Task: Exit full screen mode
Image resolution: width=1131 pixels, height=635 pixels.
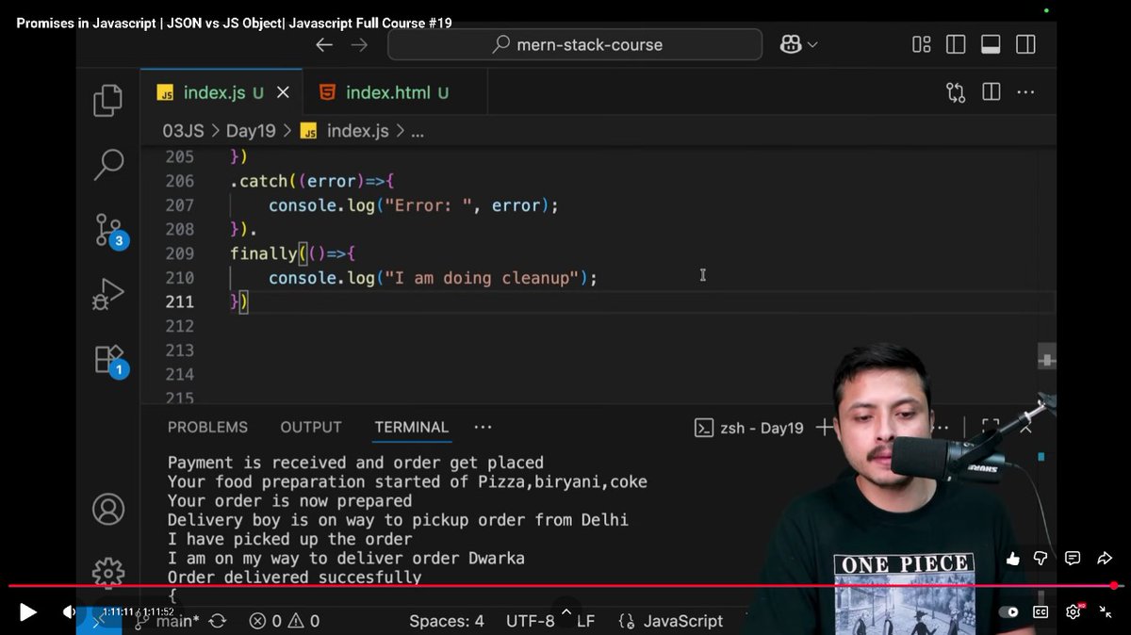Action: pyautogui.click(x=1106, y=611)
